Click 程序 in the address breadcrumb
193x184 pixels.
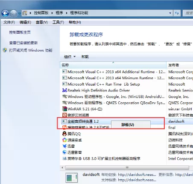pyautogui.click(x=59, y=13)
